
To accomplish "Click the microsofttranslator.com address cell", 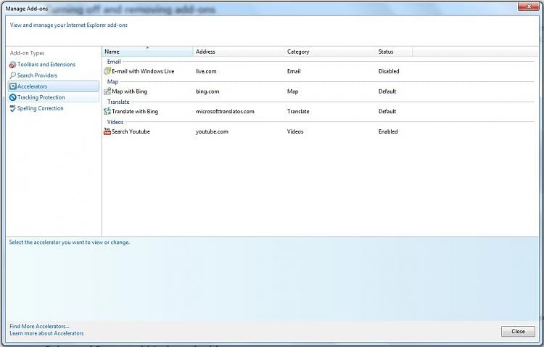I will [x=225, y=112].
